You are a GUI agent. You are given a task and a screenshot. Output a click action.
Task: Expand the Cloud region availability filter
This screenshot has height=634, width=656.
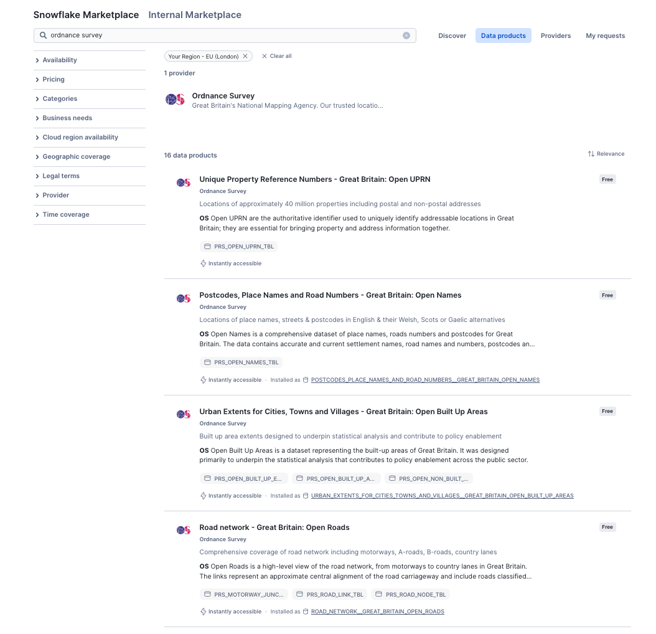pos(90,138)
